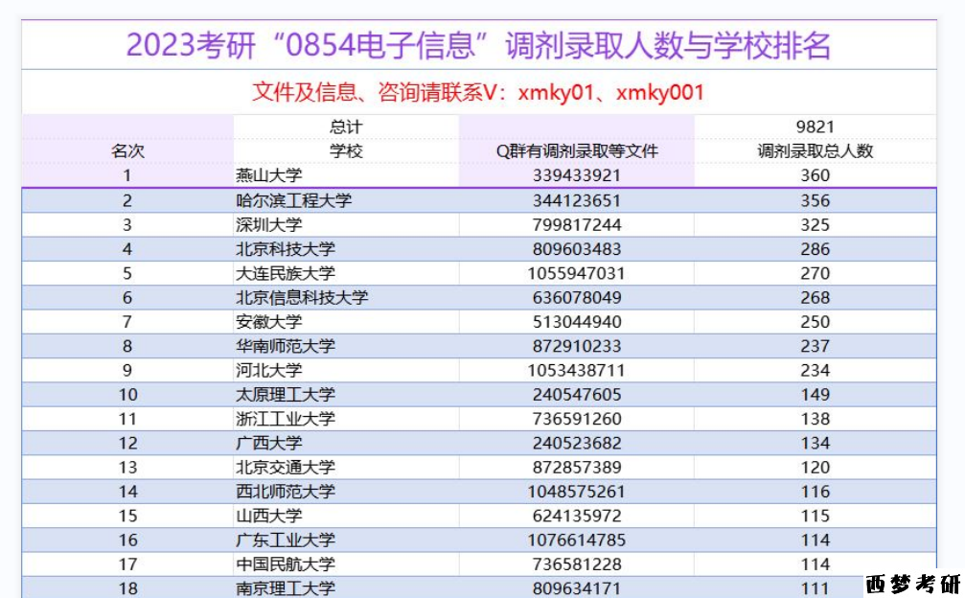
Task: Click the Q group number "240547605"
Action: (577, 395)
